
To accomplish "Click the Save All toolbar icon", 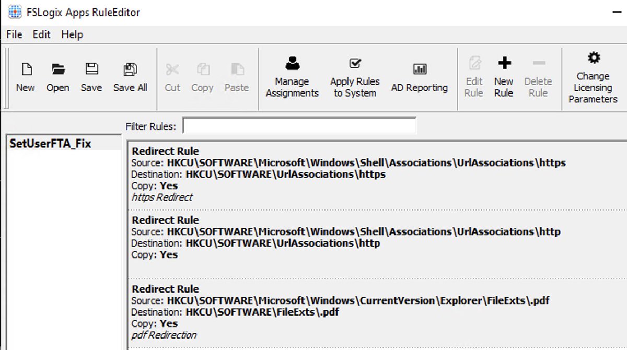I will click(x=130, y=69).
